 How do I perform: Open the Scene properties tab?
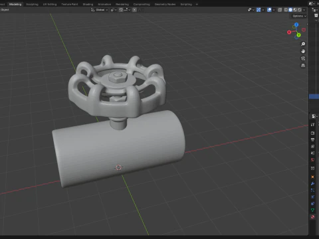pyautogui.click(x=312, y=153)
